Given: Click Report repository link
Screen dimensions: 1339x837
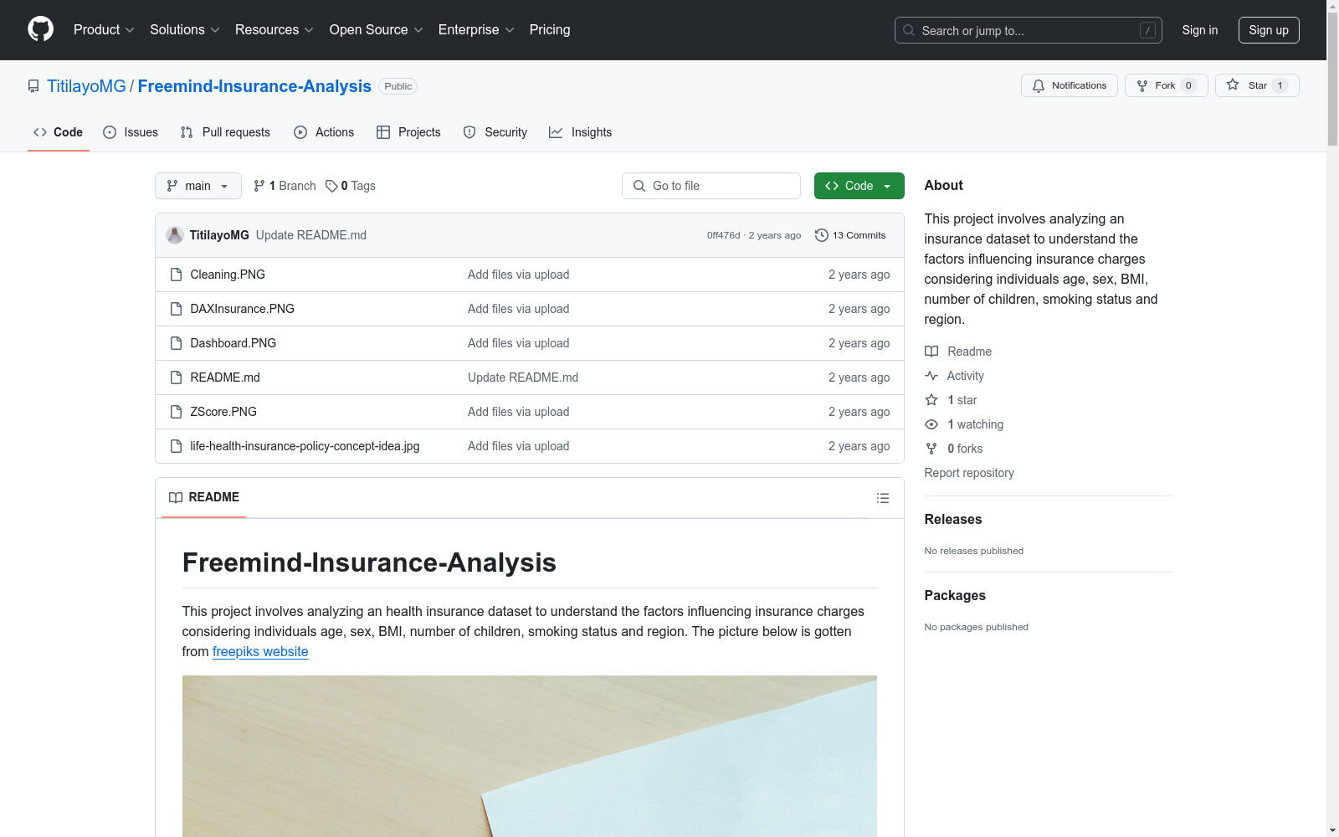Looking at the screenshot, I should tap(969, 473).
